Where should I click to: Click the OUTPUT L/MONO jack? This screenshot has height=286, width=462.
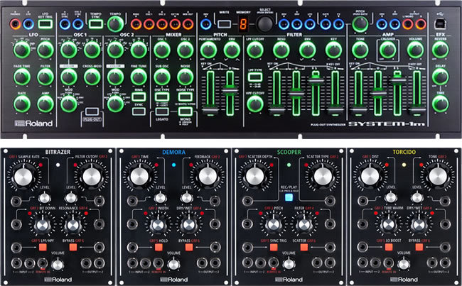[x=408, y=24]
